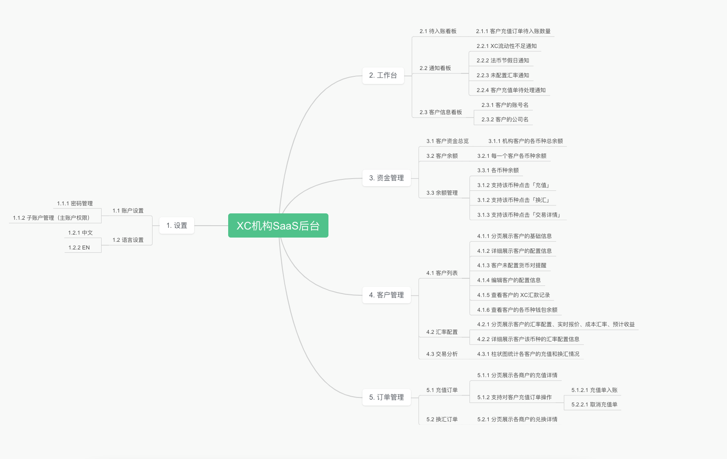
Task: Select the 4. 客户管理 node
Action: tap(386, 295)
